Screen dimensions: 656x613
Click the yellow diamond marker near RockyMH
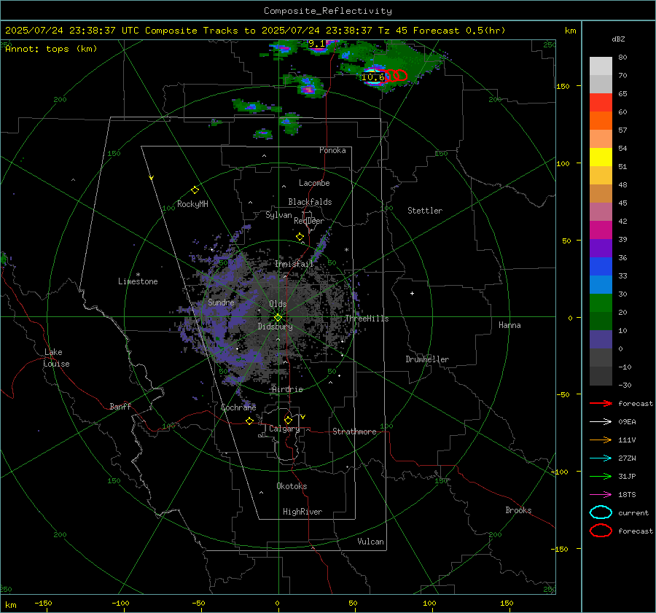point(195,190)
